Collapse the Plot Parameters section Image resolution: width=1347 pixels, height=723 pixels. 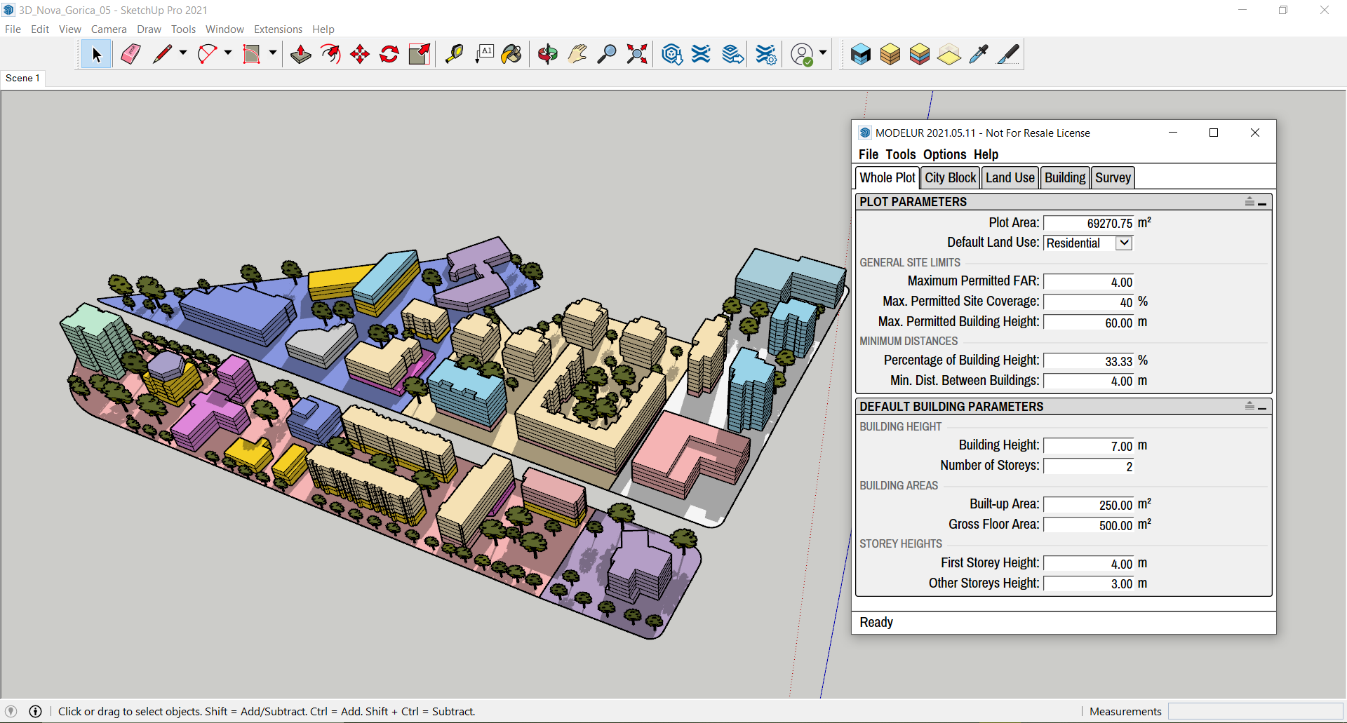1263,202
